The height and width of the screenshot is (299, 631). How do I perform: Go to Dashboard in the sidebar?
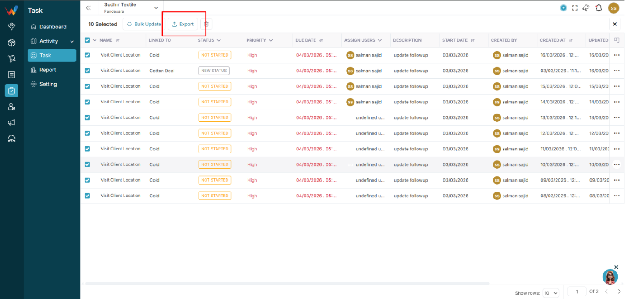pyautogui.click(x=52, y=27)
